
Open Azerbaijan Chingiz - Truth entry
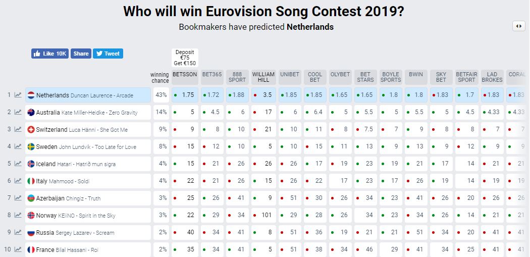click(x=88, y=198)
